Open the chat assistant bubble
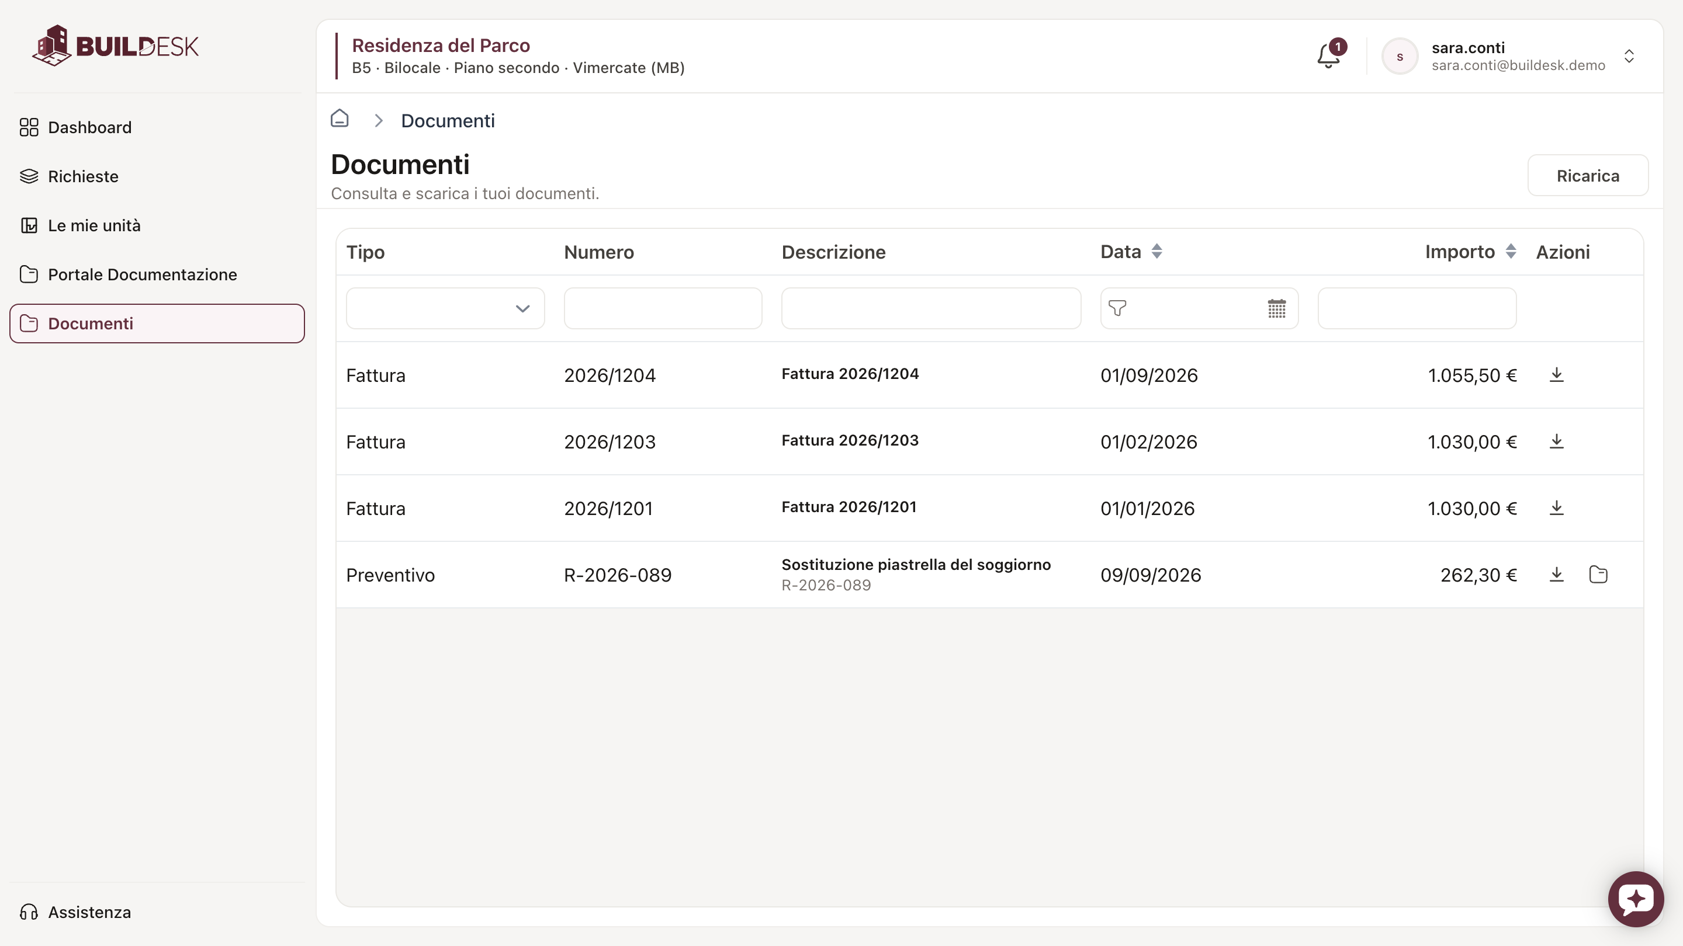Screen dimensions: 1683x946 pos(1636,899)
